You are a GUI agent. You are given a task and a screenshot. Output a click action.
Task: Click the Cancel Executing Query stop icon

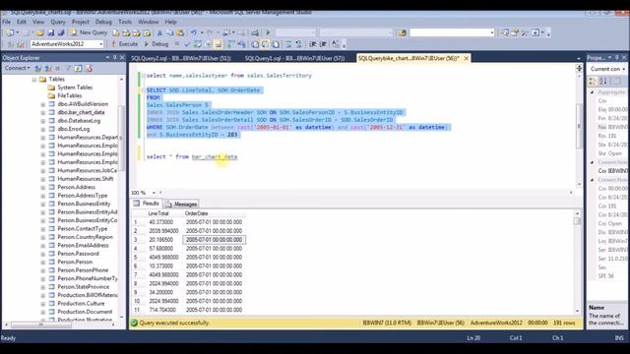pos(177,43)
